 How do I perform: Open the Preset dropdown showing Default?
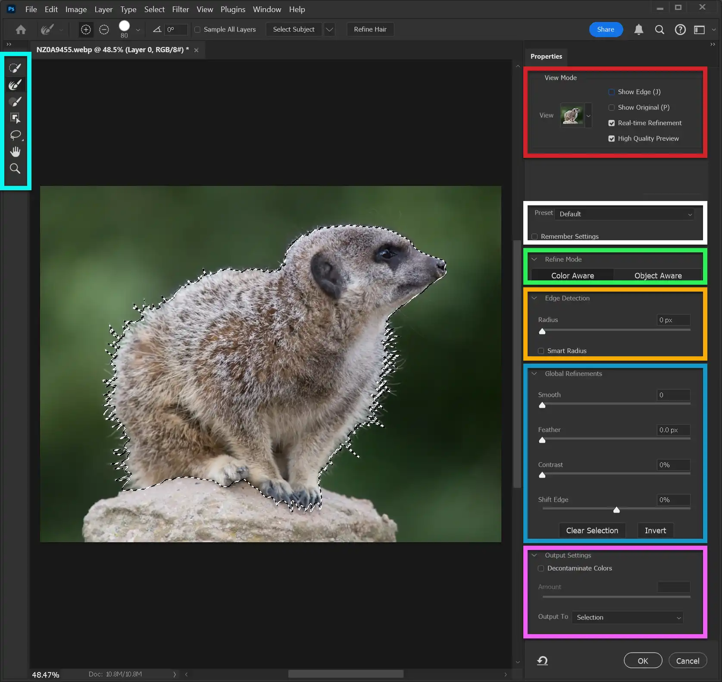625,214
